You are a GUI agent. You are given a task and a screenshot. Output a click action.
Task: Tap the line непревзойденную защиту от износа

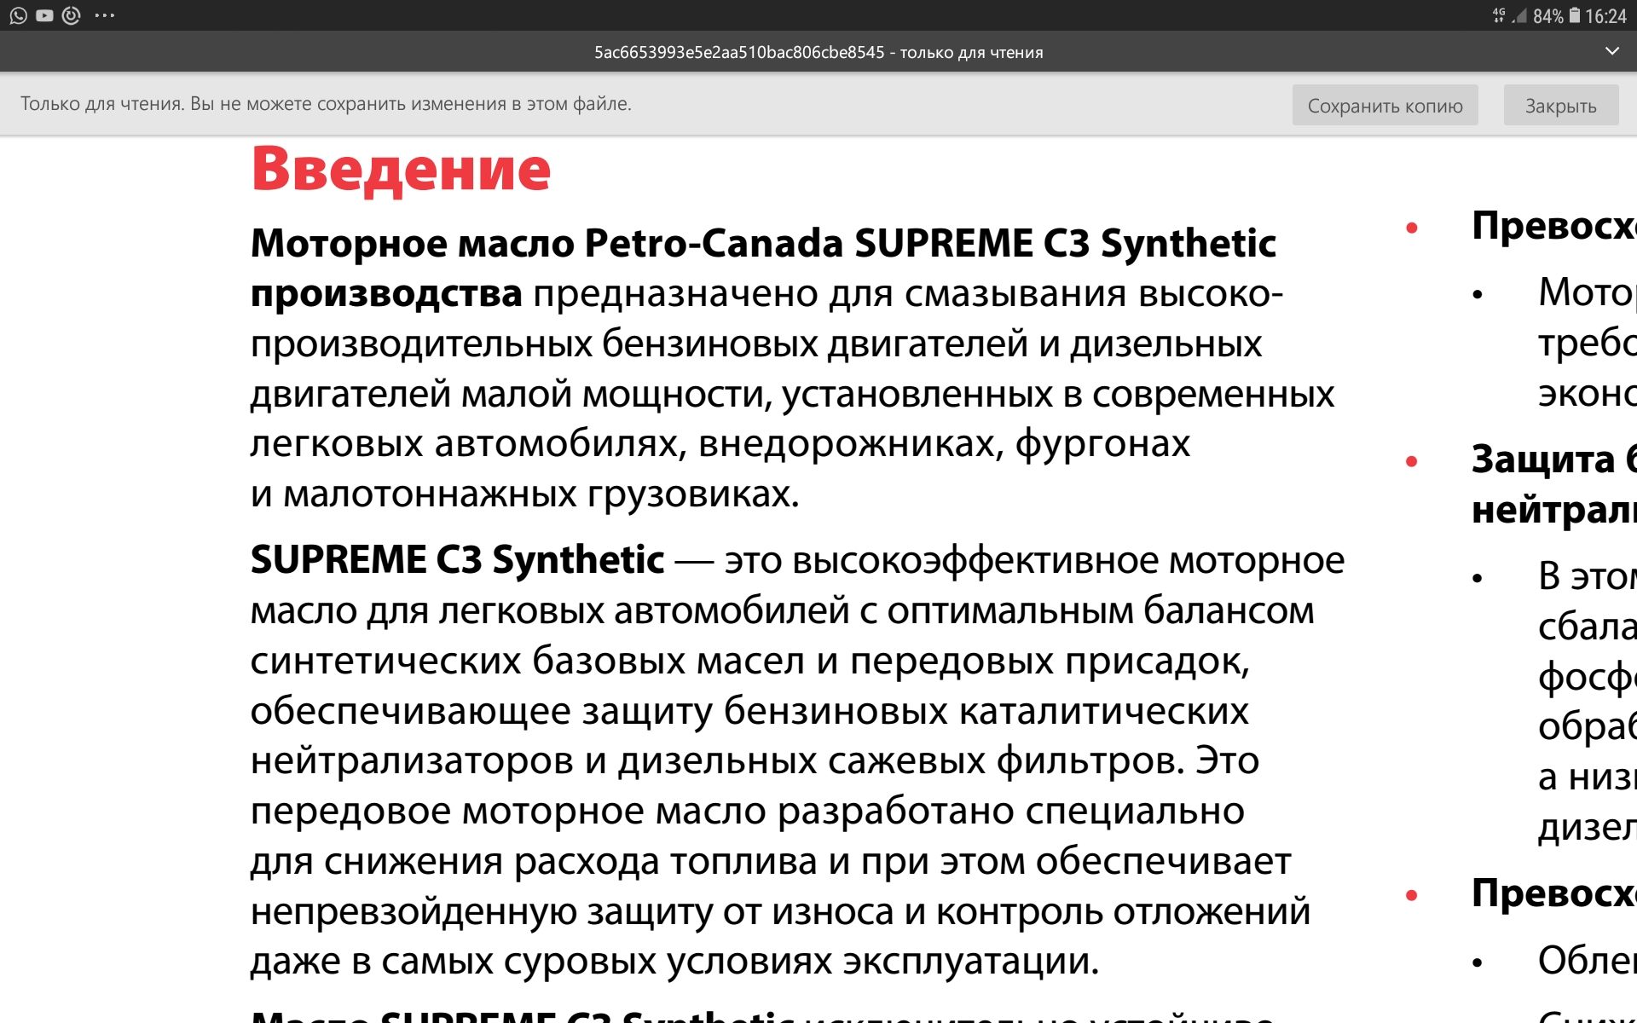point(780,911)
